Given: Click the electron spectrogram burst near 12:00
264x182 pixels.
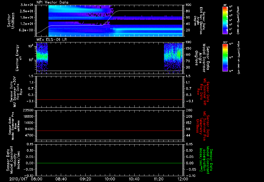Looking at the screenshot, I should click(173, 58).
